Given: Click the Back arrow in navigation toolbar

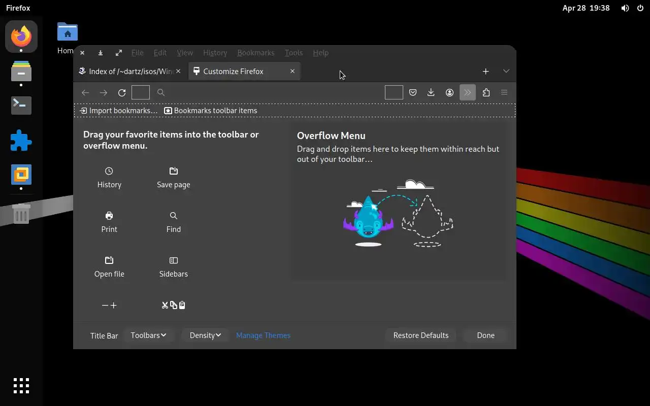Looking at the screenshot, I should coord(85,92).
